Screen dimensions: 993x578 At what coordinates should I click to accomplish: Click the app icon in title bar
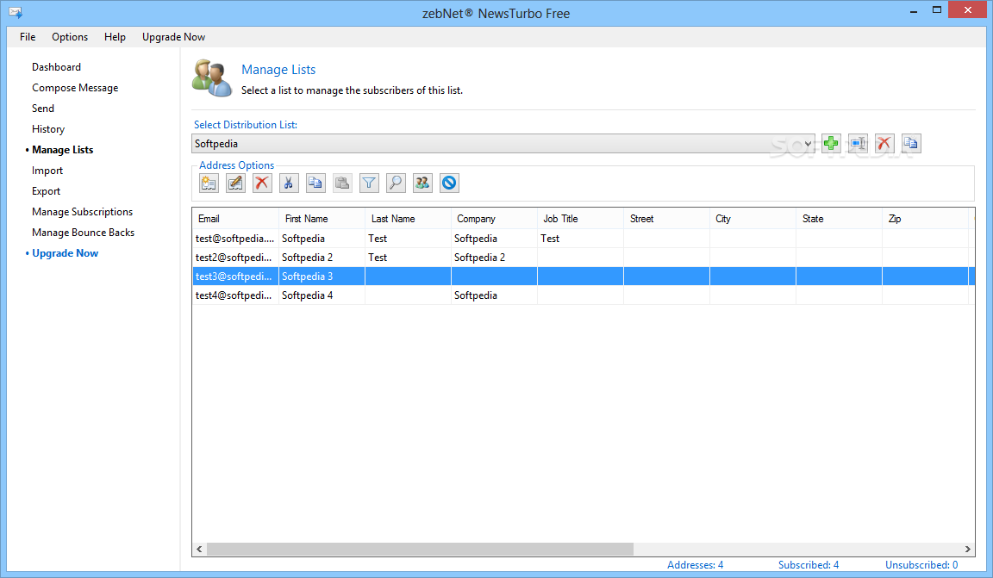(x=16, y=13)
